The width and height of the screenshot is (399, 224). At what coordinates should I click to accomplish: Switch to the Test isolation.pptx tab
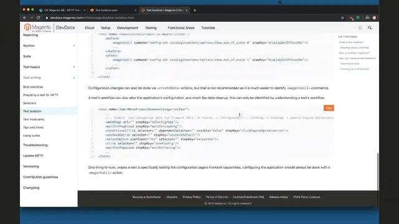(x=113, y=10)
